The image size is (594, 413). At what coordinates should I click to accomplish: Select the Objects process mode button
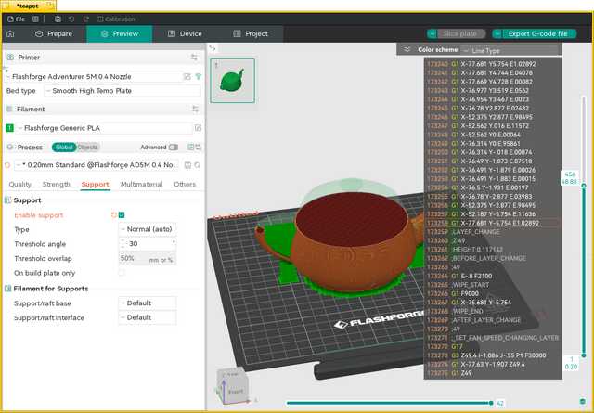[x=87, y=147]
